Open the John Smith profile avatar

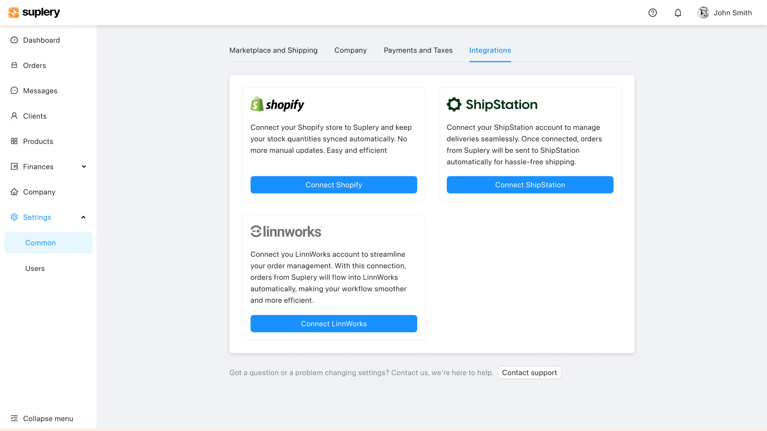(703, 12)
